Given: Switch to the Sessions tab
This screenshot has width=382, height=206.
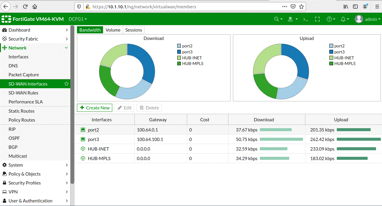Looking at the screenshot, I should pyautogui.click(x=134, y=30).
